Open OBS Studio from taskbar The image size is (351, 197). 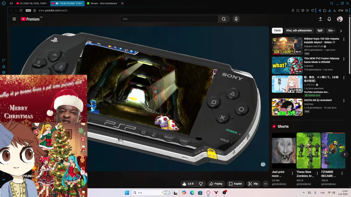(225, 193)
